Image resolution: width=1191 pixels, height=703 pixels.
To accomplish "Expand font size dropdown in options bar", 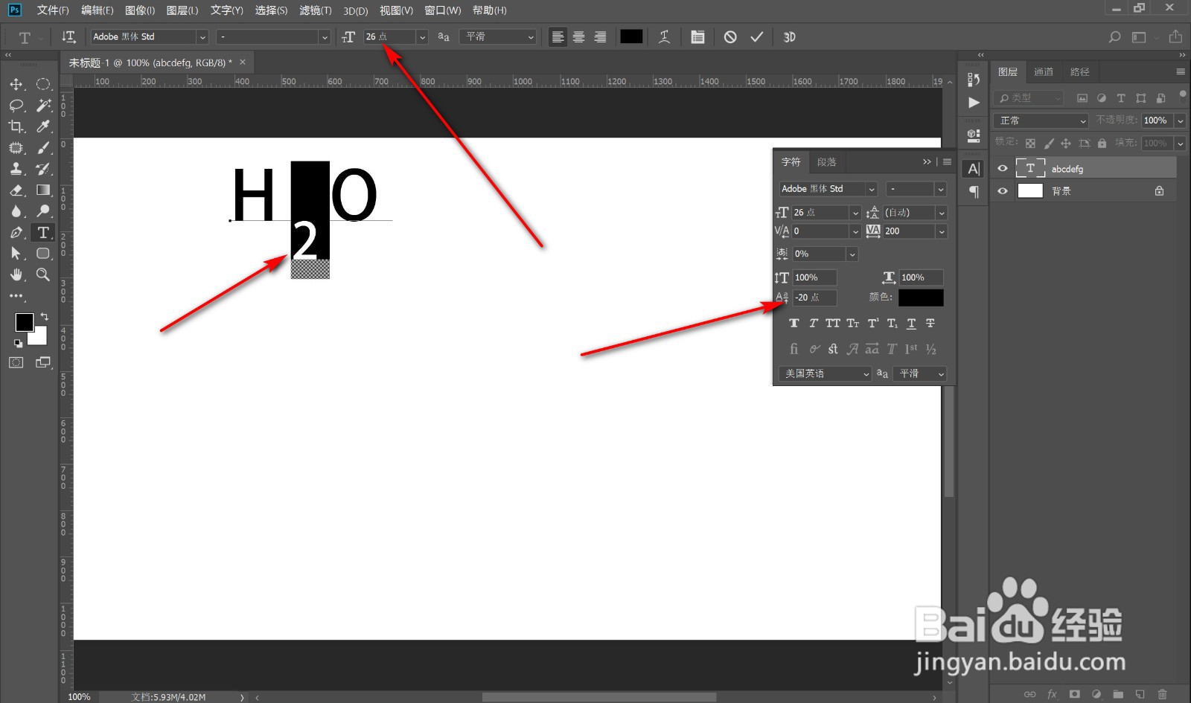I will [422, 36].
